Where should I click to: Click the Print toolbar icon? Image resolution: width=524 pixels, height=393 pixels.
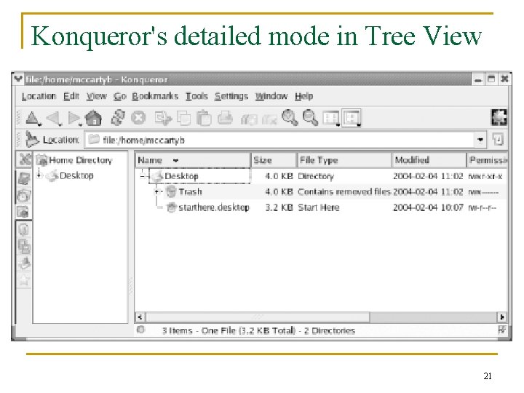pyautogui.click(x=225, y=118)
